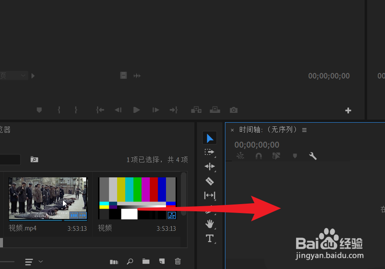Select the Ripple Edit tool

(x=209, y=166)
